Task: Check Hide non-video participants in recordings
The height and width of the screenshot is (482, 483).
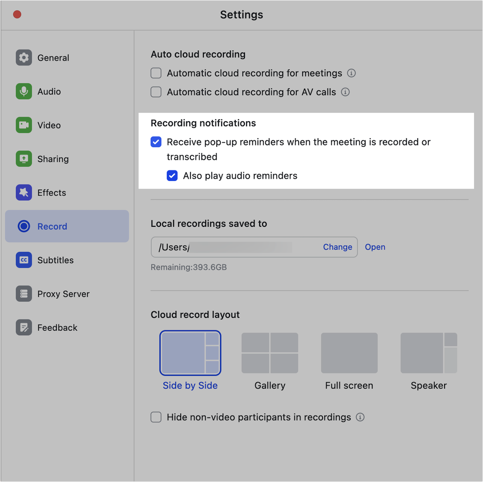Action: click(x=156, y=417)
